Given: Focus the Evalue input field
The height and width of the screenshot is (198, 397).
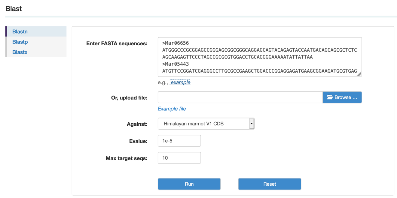Looking at the screenshot, I should click(x=179, y=141).
